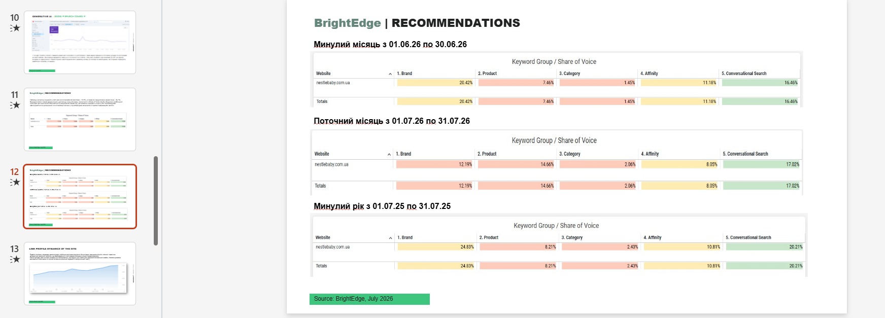This screenshot has height=318, width=885.
Task: Click the heading Поточний місяць з 01.07.26
Action: pos(392,121)
